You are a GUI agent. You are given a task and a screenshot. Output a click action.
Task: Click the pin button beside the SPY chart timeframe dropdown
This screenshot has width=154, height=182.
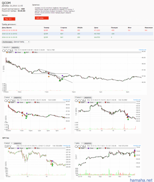[18, 143]
